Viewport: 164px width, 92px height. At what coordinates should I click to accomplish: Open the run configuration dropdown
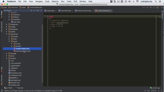coord(144,7)
